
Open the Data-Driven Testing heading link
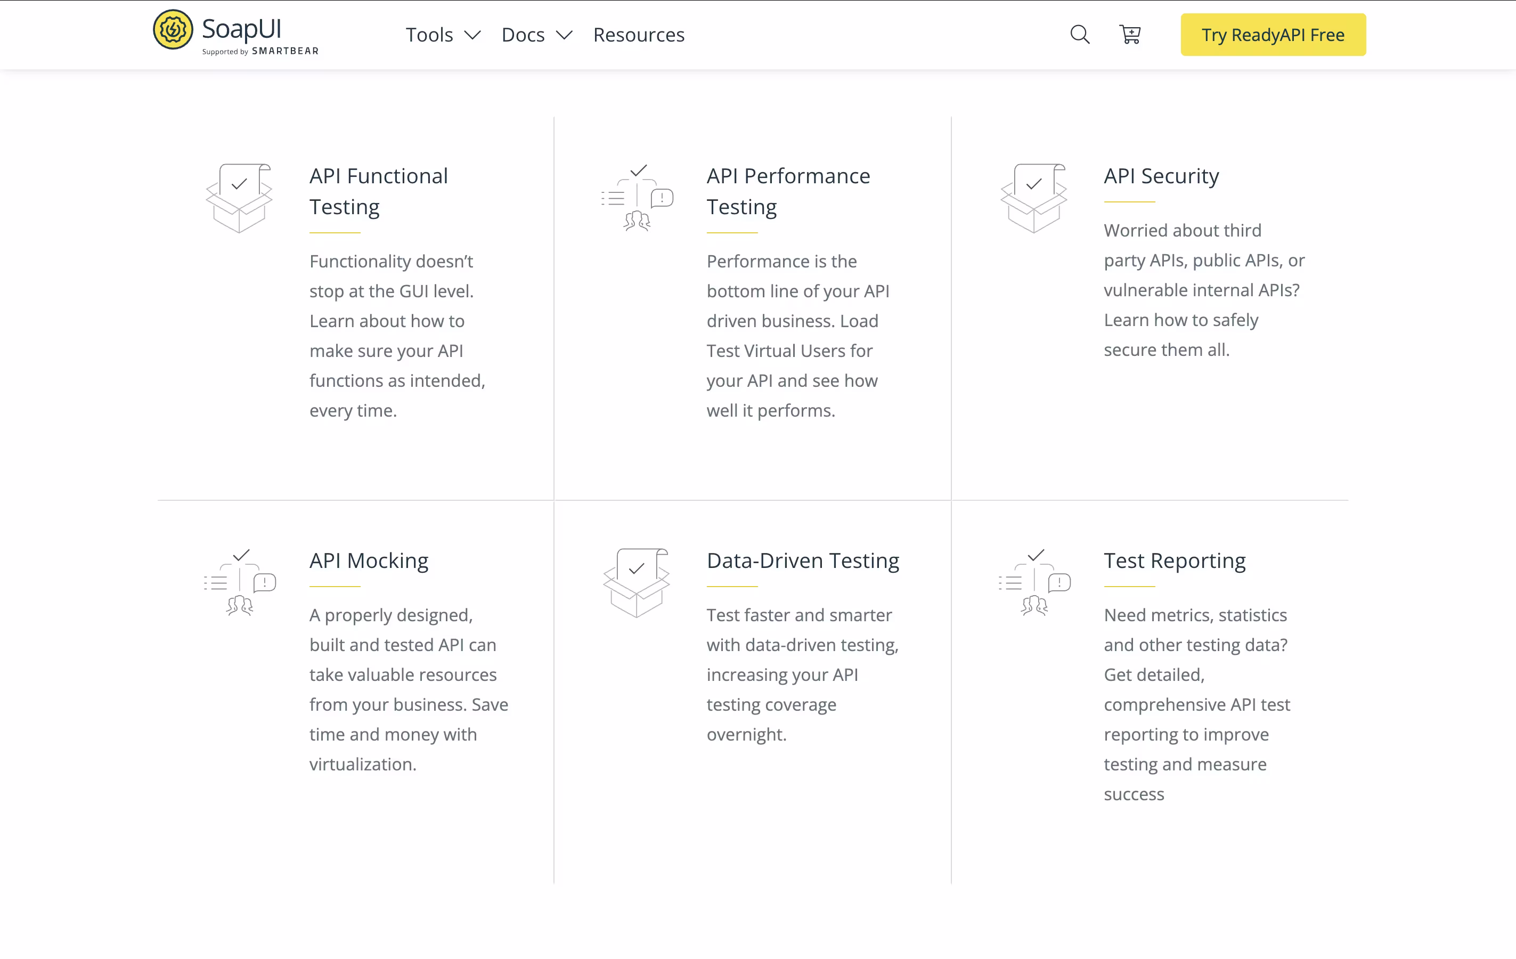(803, 560)
